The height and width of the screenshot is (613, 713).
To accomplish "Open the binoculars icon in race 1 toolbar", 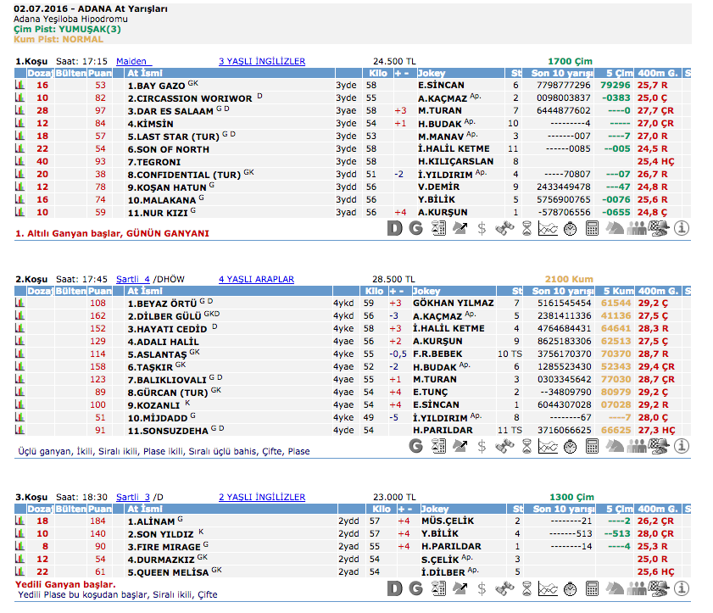I will 504,228.
